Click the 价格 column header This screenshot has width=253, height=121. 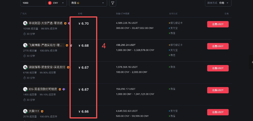click(80, 14)
